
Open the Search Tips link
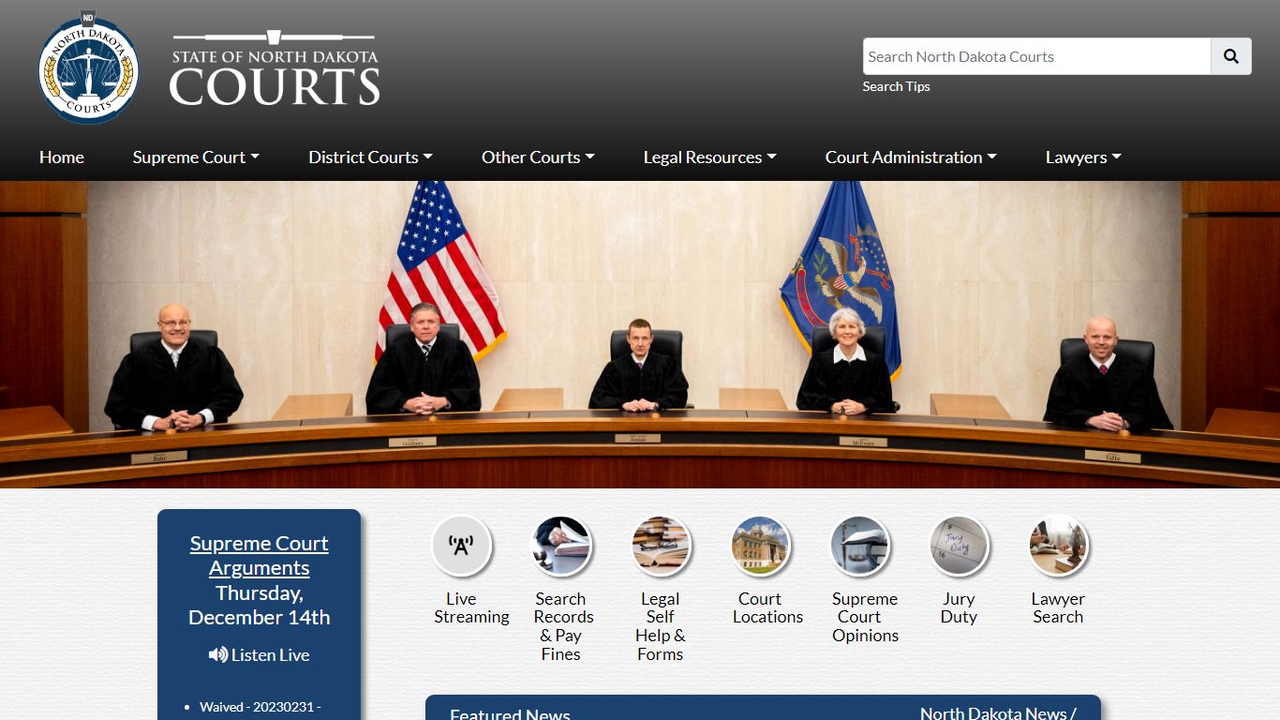click(896, 86)
